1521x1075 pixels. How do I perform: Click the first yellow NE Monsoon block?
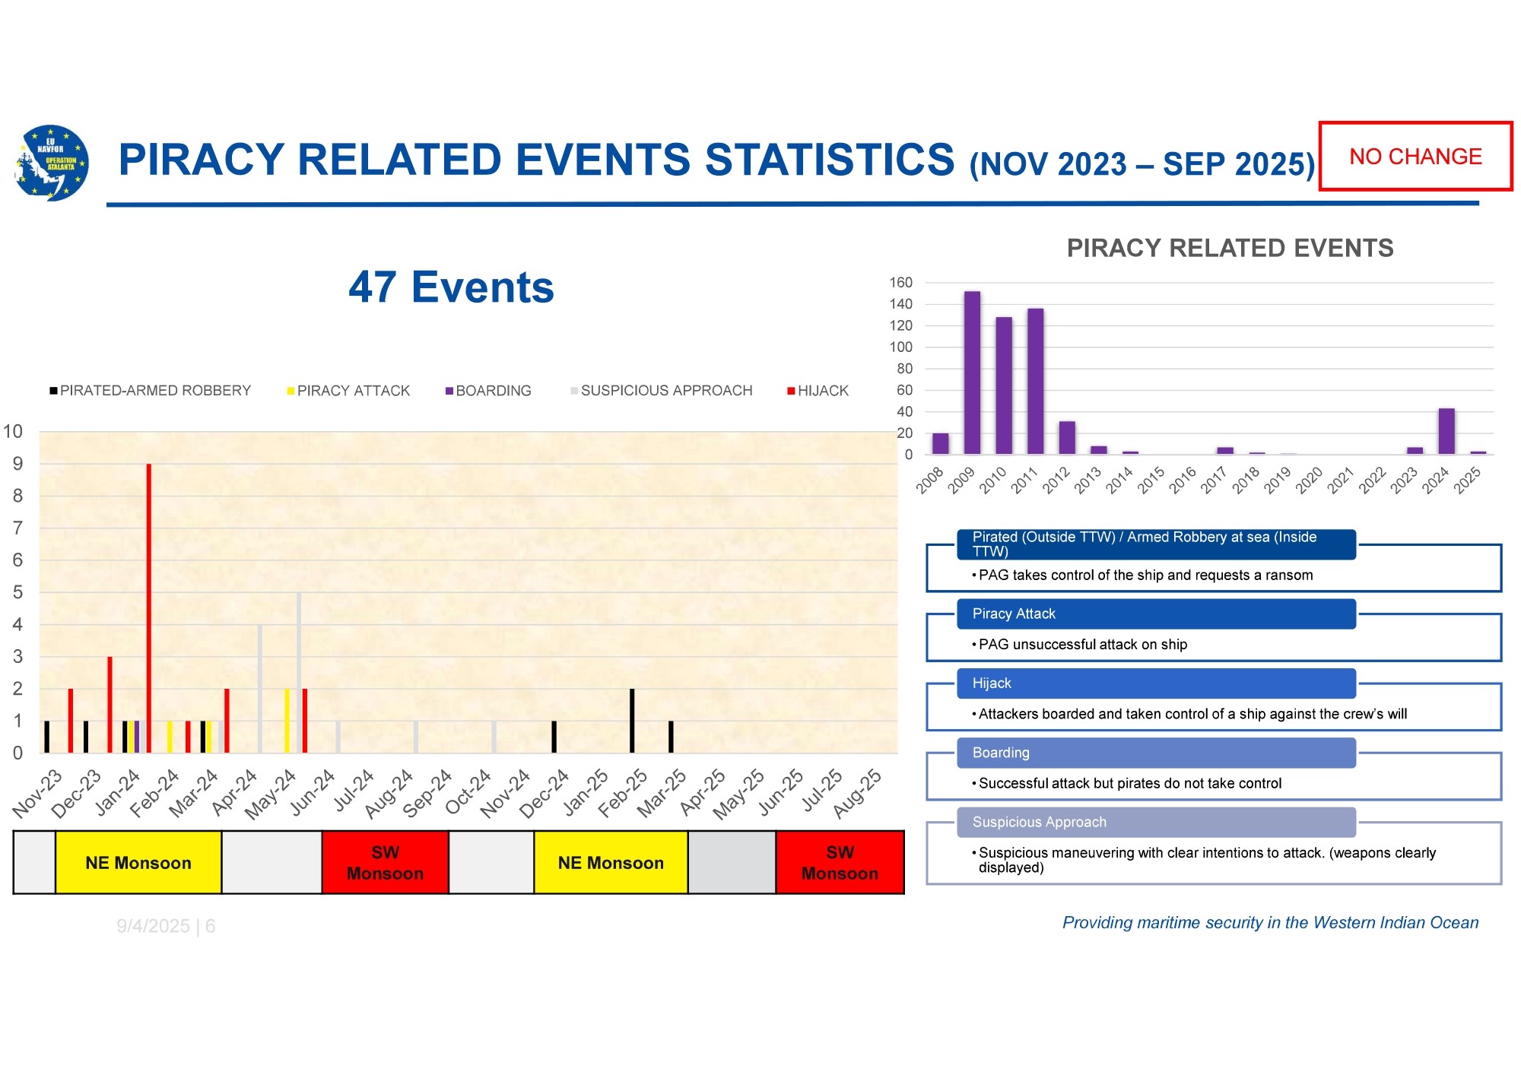click(x=138, y=863)
